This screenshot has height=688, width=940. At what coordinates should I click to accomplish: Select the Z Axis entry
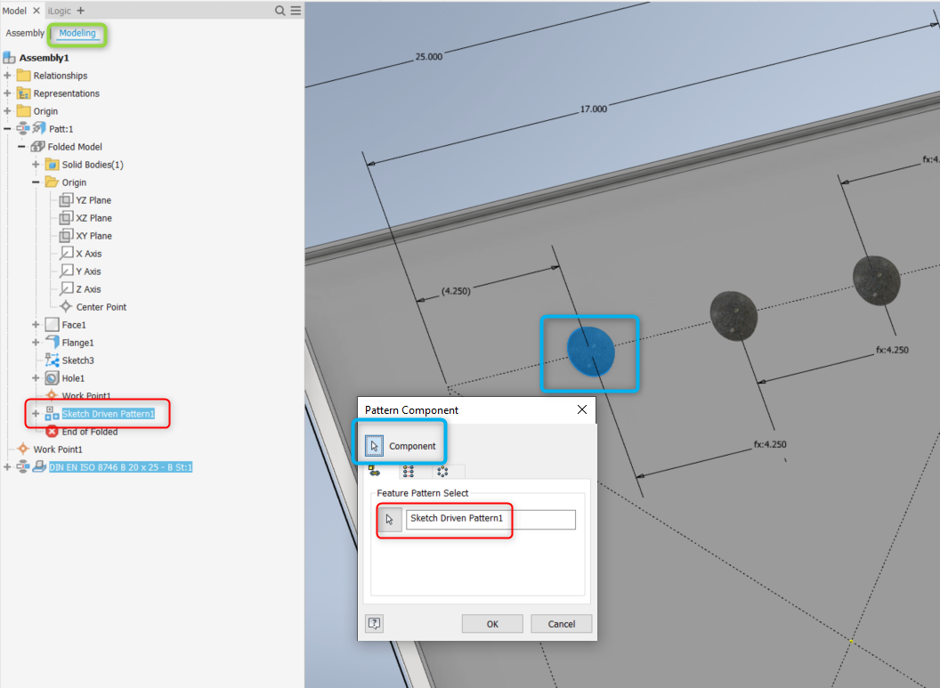point(88,289)
